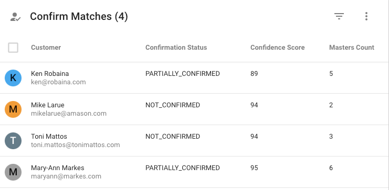Sort by Masters Count column header
389x190 pixels.
tap(352, 48)
